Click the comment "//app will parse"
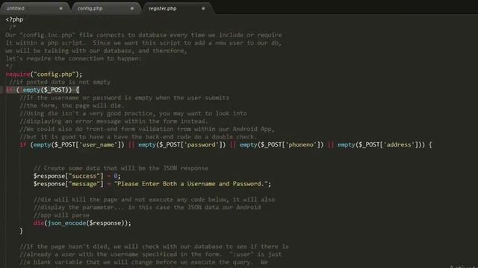Viewport: 478px width, 268px height. coord(61,215)
